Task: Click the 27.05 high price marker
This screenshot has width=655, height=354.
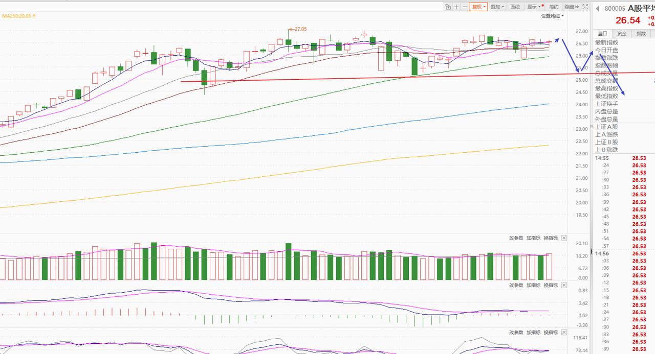Action: pyautogui.click(x=297, y=29)
